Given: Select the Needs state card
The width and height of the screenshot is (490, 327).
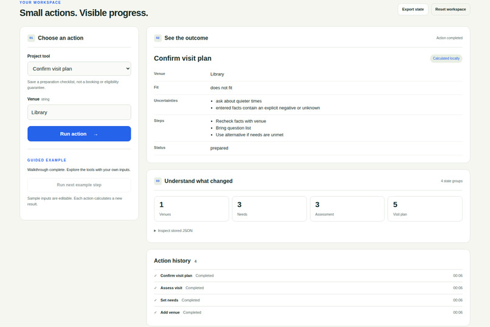Looking at the screenshot, I should click(x=269, y=209).
